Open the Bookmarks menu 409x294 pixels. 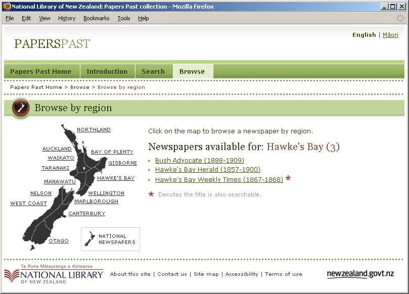click(x=96, y=18)
